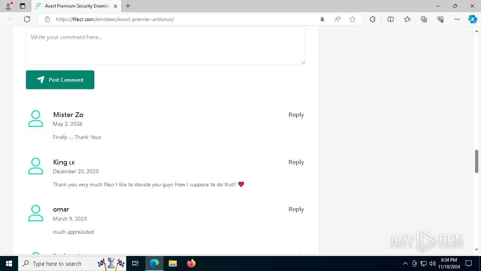Click the Post Comment button
Screen dimensions: 481x271
click(x=60, y=80)
